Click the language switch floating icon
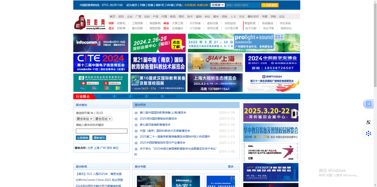The width and height of the screenshot is (377, 187). tap(368, 122)
